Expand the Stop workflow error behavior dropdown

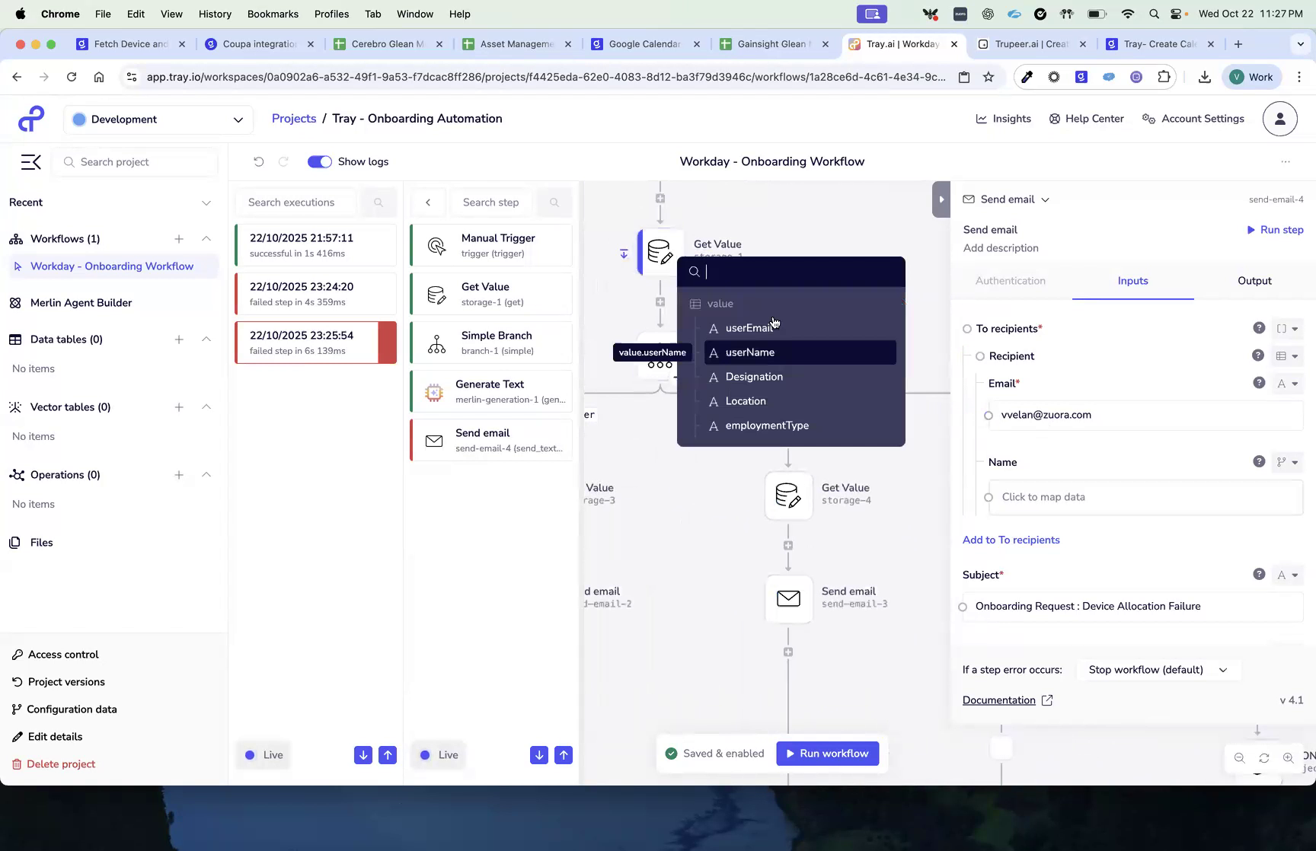click(1158, 670)
